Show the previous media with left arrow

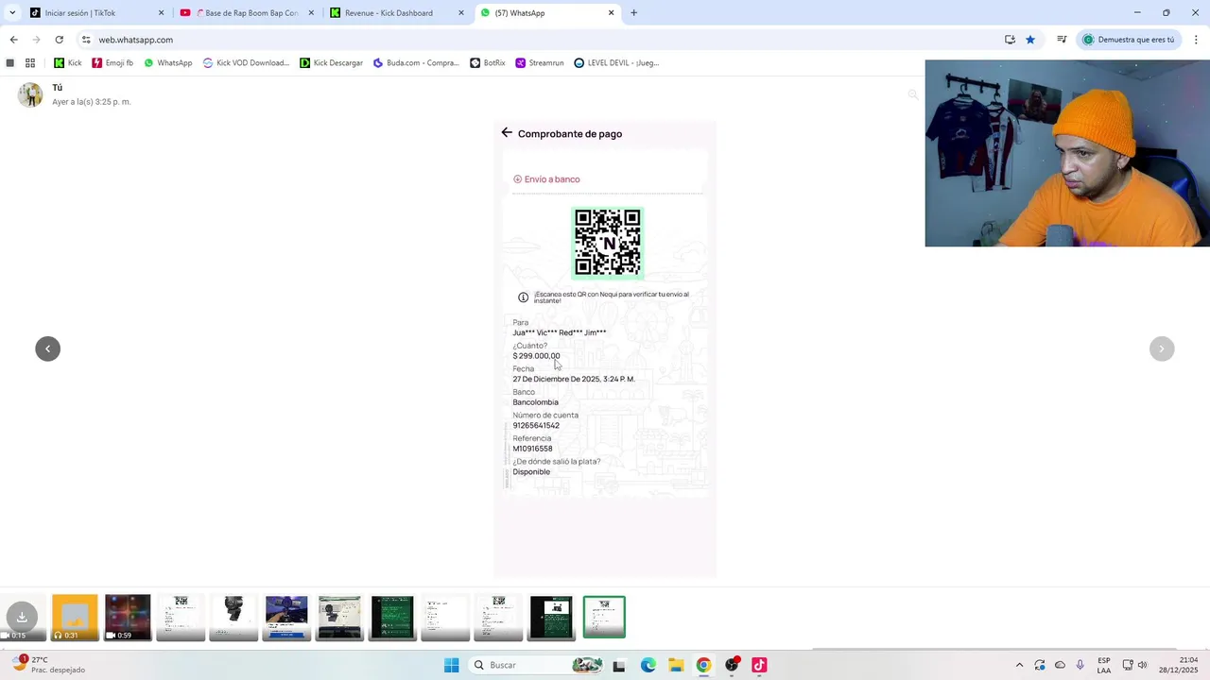click(47, 348)
